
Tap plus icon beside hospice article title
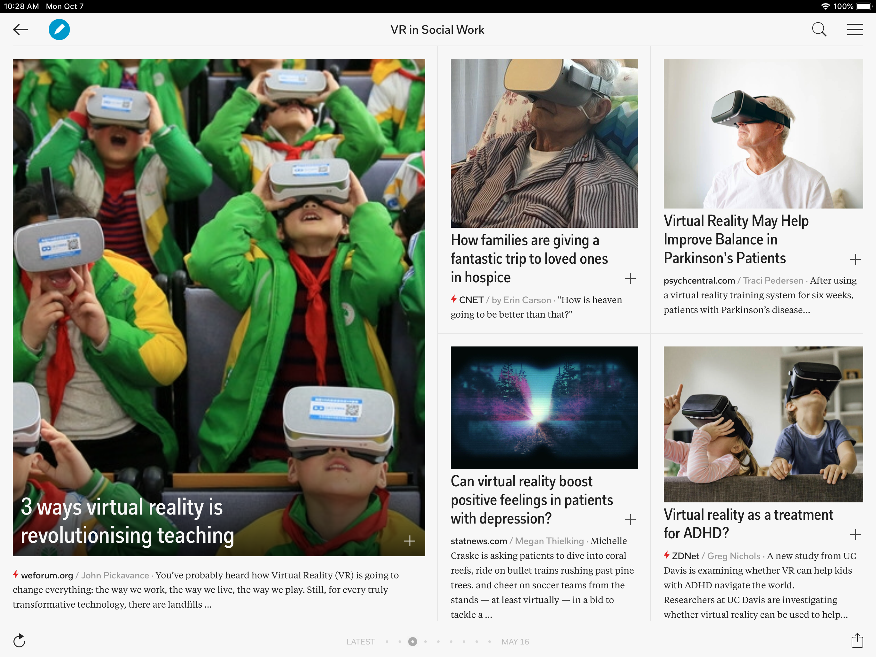pos(630,278)
